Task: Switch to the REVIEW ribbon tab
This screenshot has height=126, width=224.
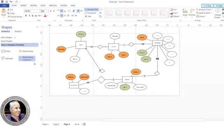Action: pos(64,6)
